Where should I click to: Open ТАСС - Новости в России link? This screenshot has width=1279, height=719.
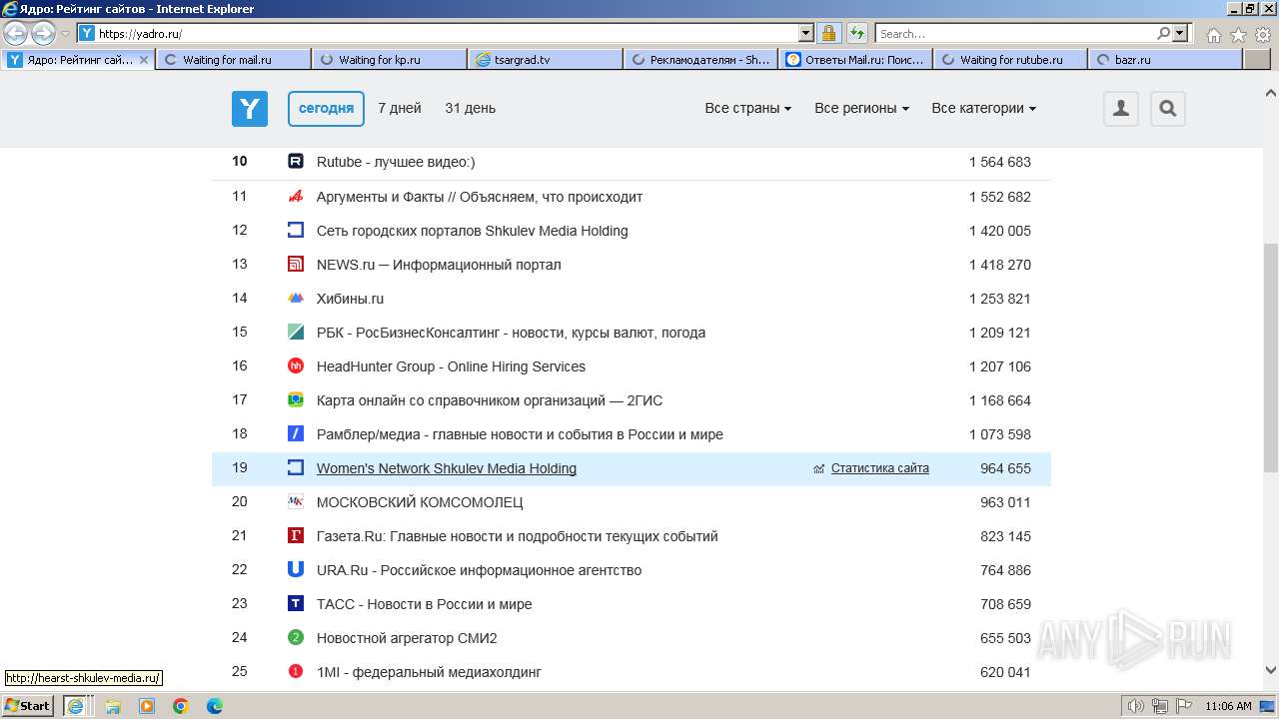tap(425, 604)
